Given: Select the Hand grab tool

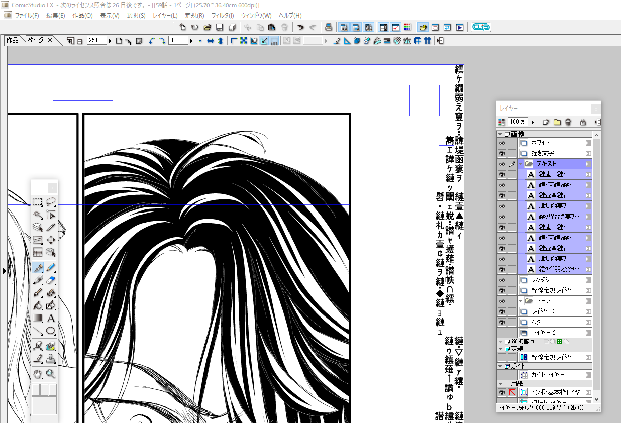Looking at the screenshot, I should click(x=37, y=373).
